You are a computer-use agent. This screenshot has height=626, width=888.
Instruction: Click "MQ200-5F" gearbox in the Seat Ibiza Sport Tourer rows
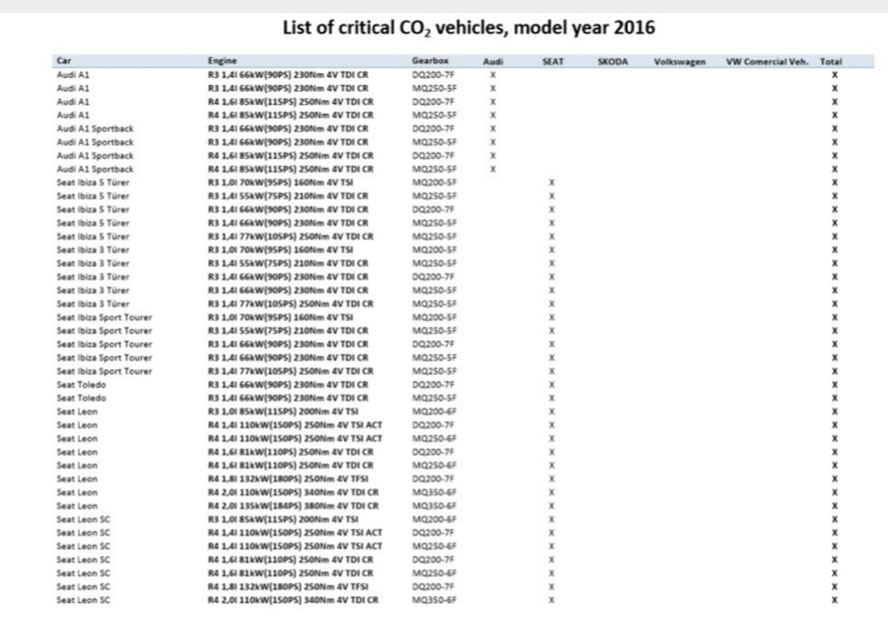(434, 317)
